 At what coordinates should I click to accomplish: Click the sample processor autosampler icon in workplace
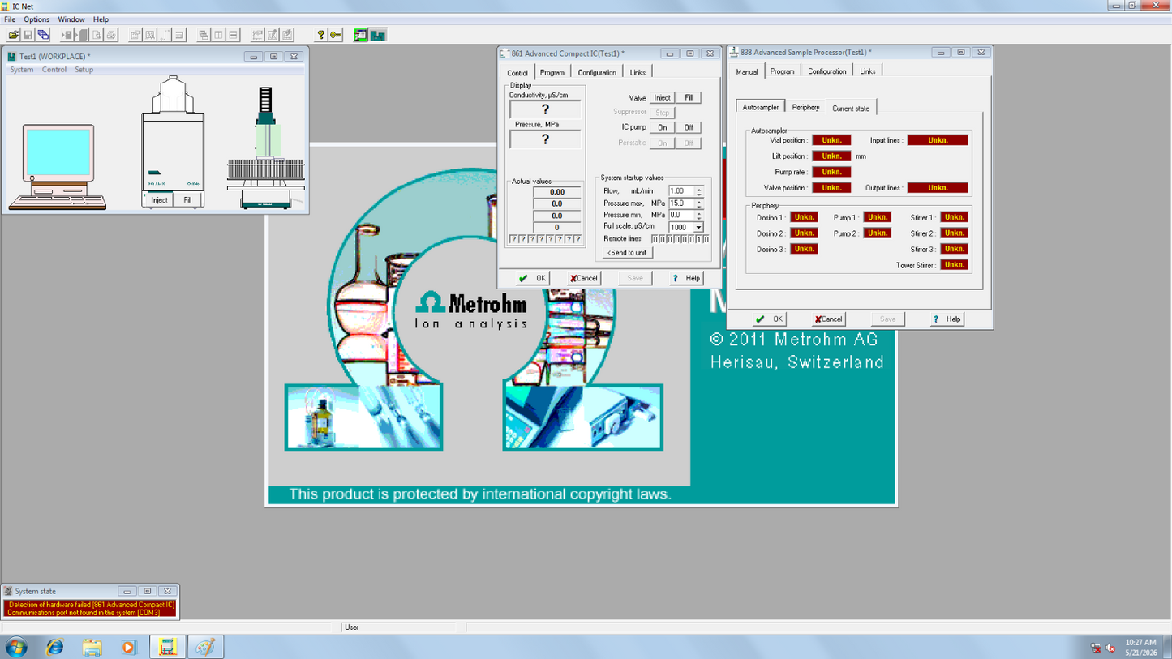(x=265, y=148)
